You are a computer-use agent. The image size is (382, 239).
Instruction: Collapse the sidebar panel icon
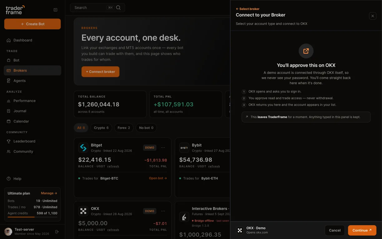(56, 10)
